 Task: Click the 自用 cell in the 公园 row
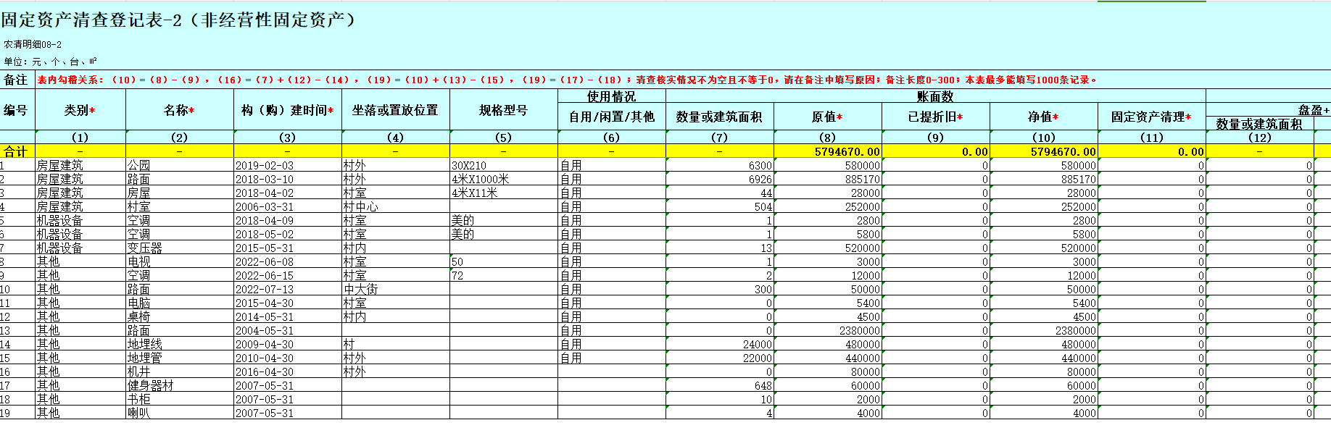coord(611,165)
